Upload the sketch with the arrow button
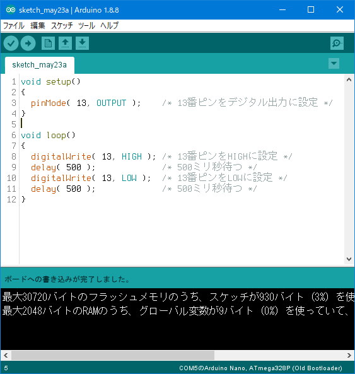The height and width of the screenshot is (374, 355). [x=28, y=44]
